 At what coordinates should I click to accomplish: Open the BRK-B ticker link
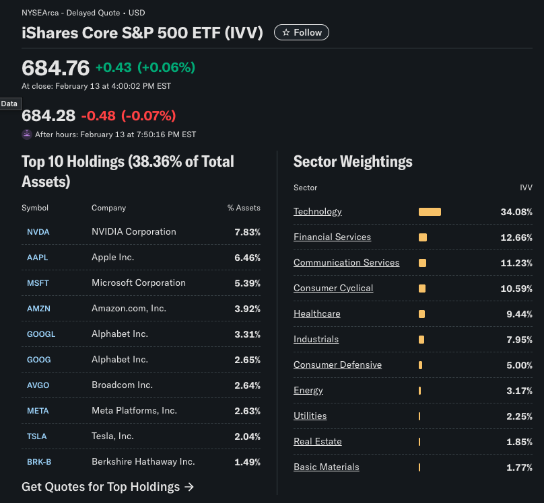39,462
